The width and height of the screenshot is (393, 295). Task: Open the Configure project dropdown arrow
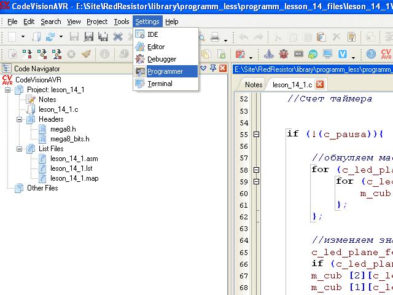[251, 57]
